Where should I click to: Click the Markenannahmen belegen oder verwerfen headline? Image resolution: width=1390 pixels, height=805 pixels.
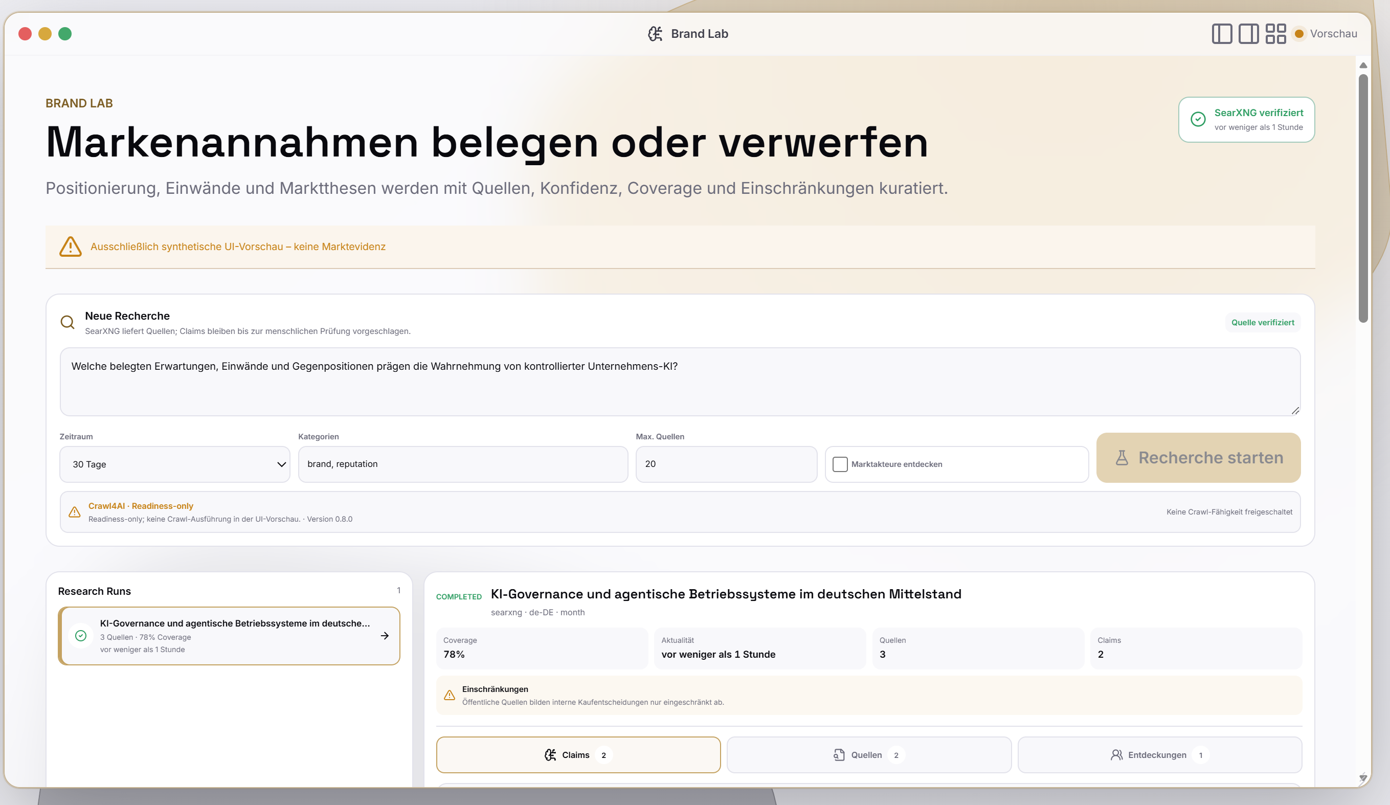(x=487, y=142)
